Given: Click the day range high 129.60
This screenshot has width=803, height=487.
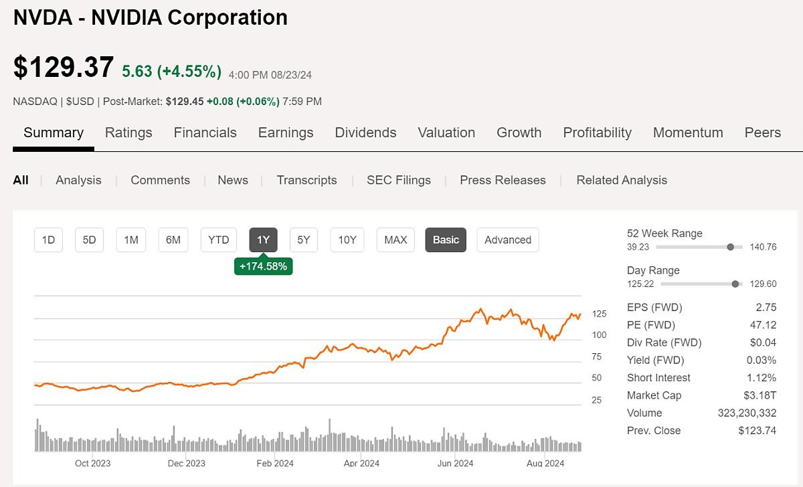Looking at the screenshot, I should (x=763, y=284).
